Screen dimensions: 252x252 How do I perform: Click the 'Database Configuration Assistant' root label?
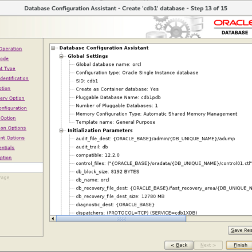pos(104,48)
